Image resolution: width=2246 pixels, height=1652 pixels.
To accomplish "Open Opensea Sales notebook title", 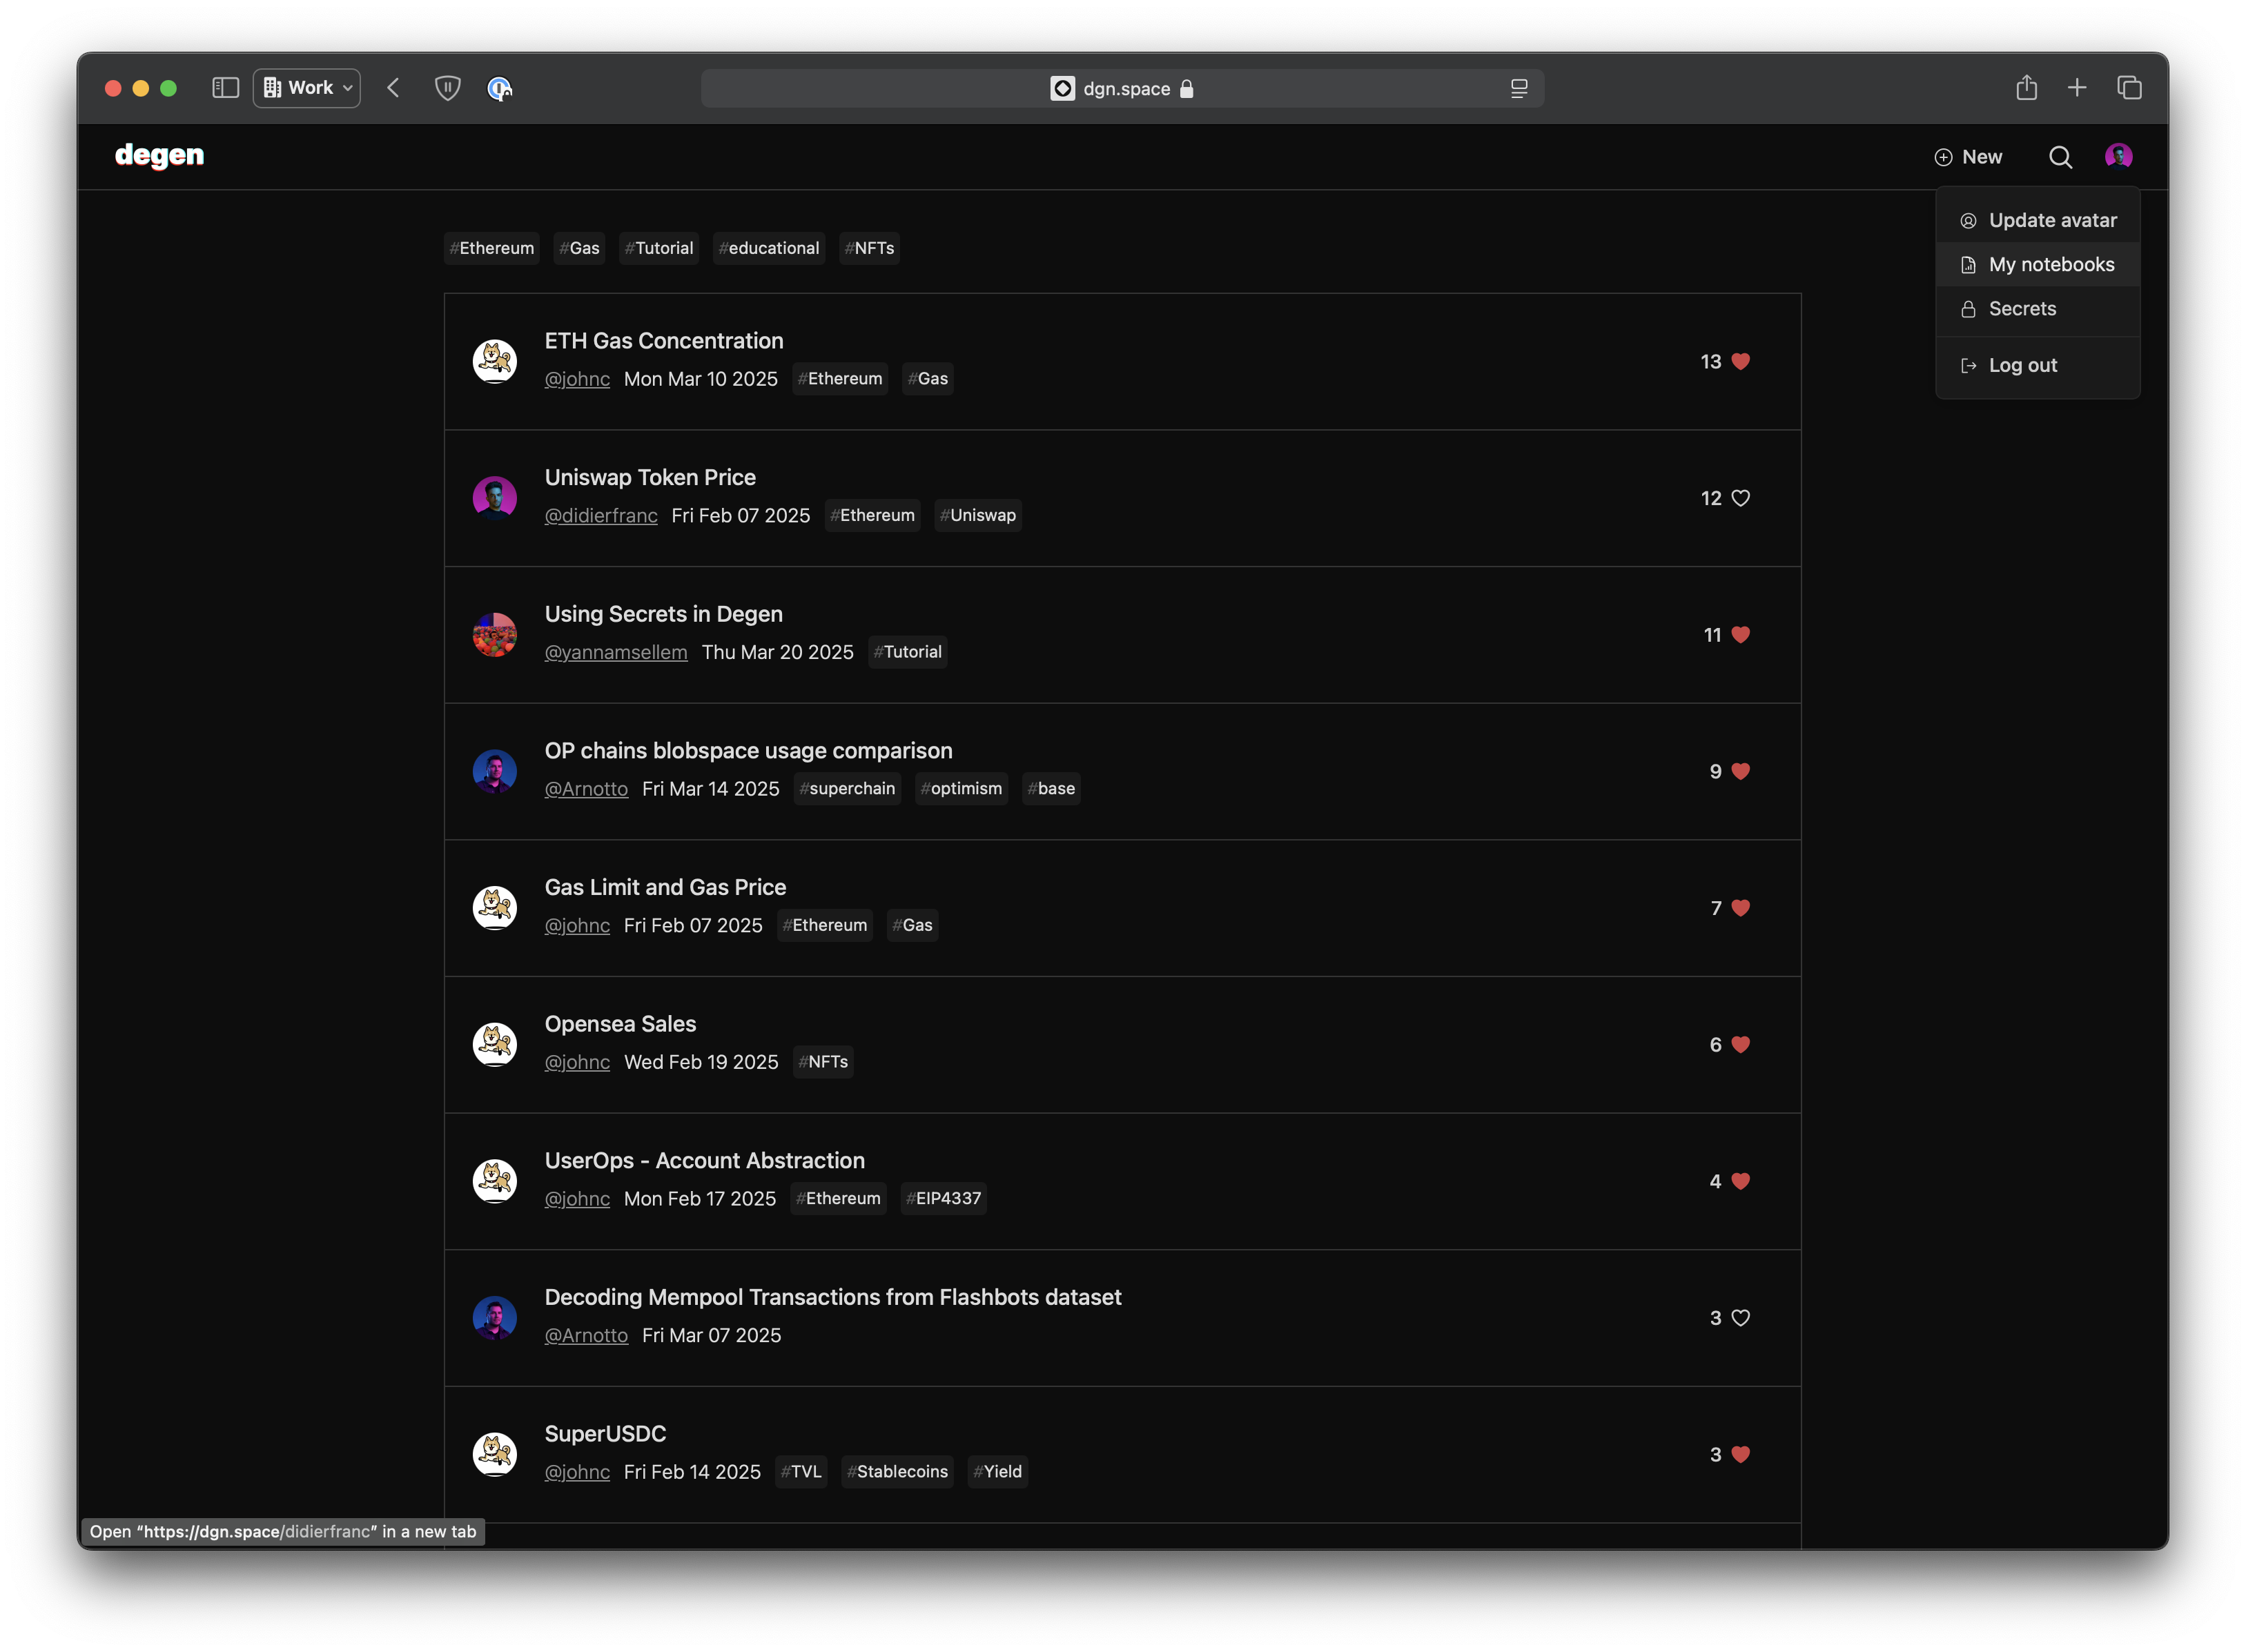I will [x=620, y=1024].
